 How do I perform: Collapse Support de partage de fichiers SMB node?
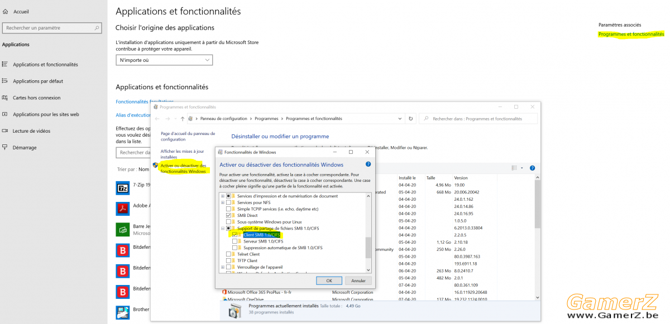coord(223,228)
